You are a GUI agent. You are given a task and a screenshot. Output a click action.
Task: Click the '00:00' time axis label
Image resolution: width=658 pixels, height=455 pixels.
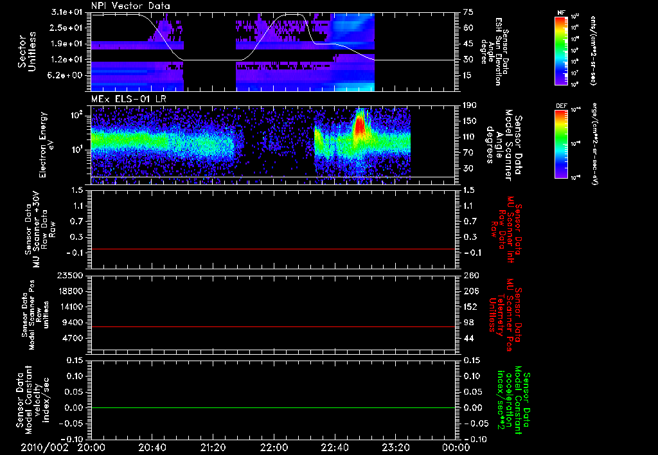[x=456, y=447]
